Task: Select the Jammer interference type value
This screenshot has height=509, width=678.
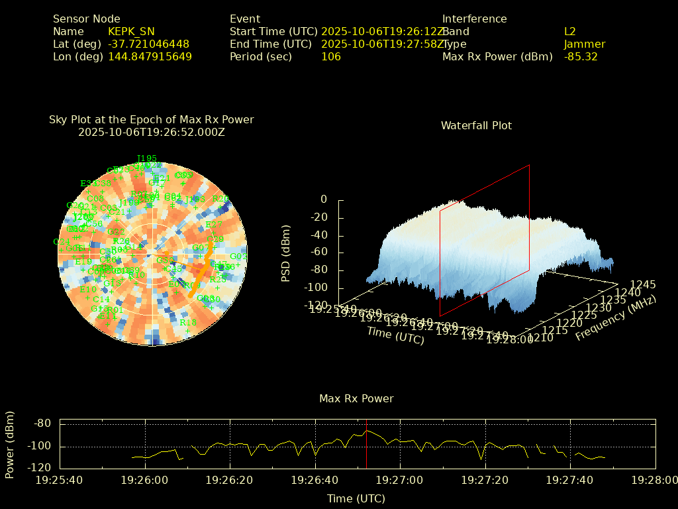Action: click(584, 44)
